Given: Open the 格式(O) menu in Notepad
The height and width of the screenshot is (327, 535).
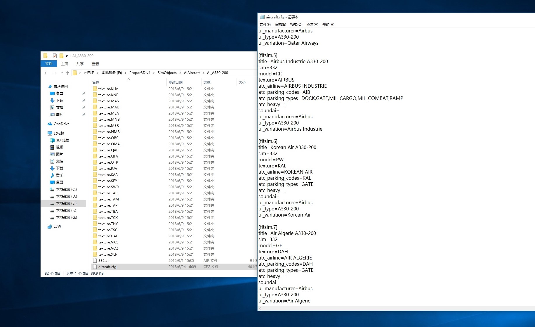Looking at the screenshot, I should tap(296, 25).
